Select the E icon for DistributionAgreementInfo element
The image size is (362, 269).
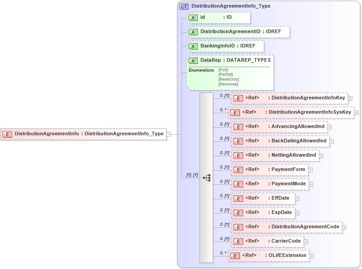[7, 133]
